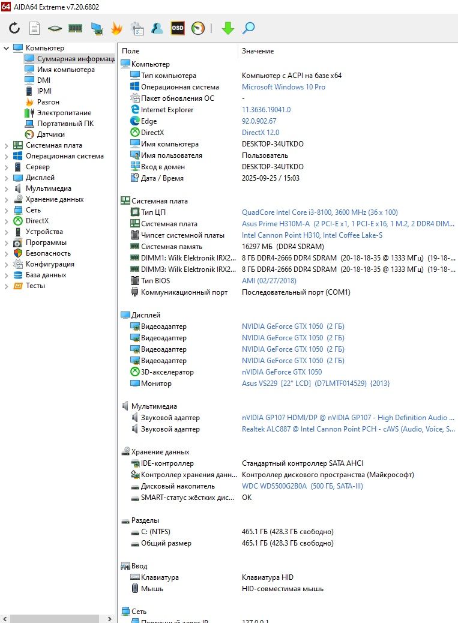
Task: Click the tree horizontal scrollbar left arrow
Action: (x=4, y=619)
